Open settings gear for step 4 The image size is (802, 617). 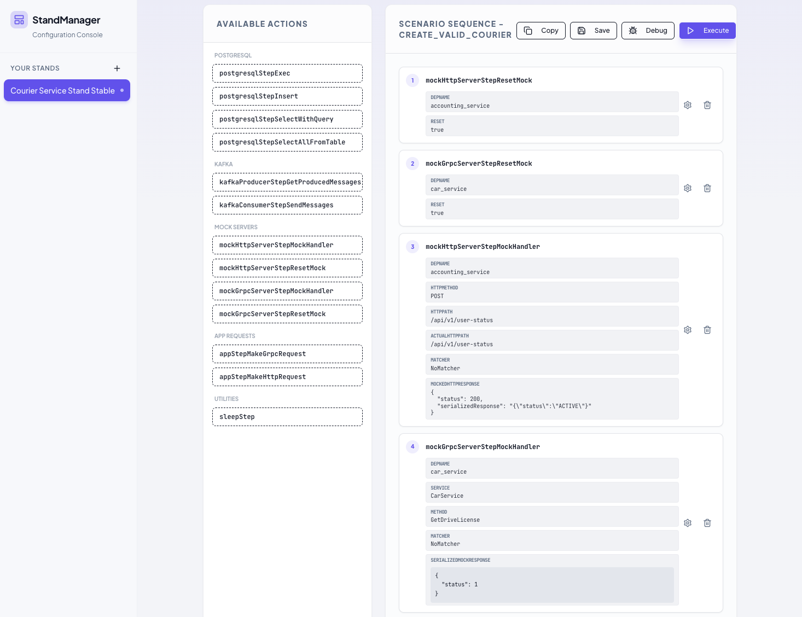pyautogui.click(x=688, y=523)
